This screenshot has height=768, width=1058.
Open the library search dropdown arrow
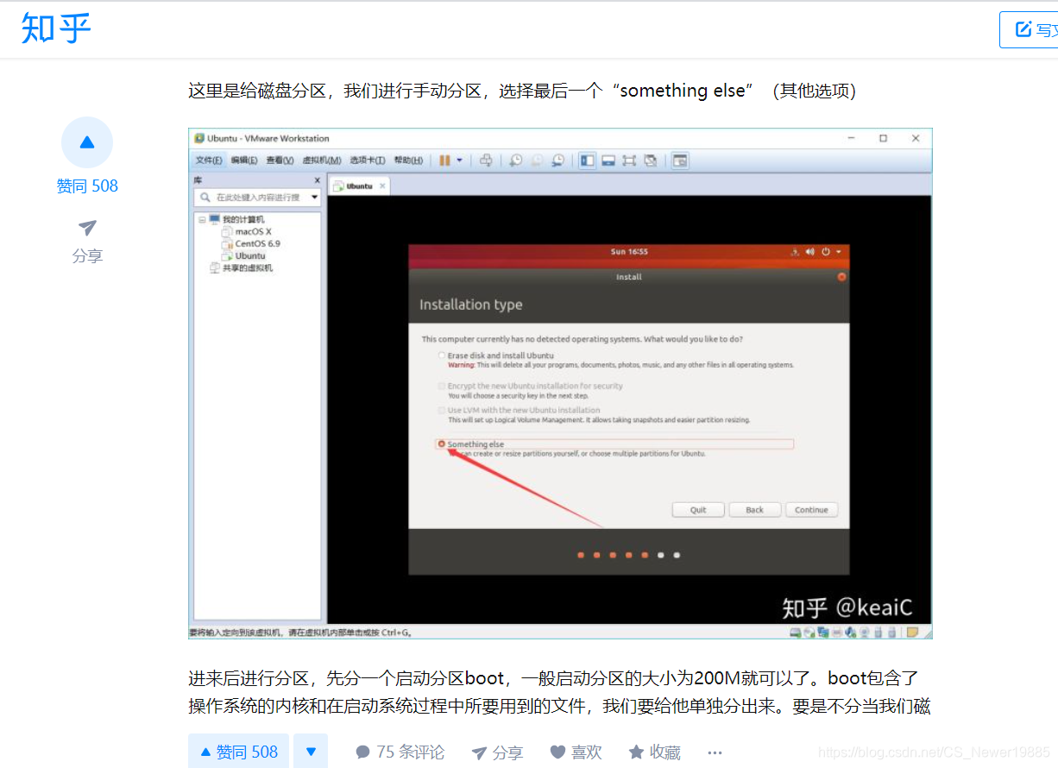click(314, 198)
